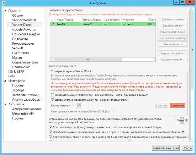Select KEI & SERP section
This screenshot has height=155, width=196.
click(x=16, y=72)
